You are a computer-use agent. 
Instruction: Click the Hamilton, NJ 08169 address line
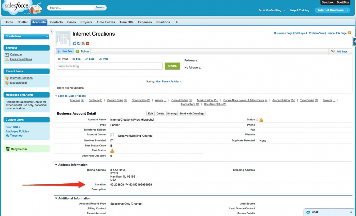(x=123, y=177)
